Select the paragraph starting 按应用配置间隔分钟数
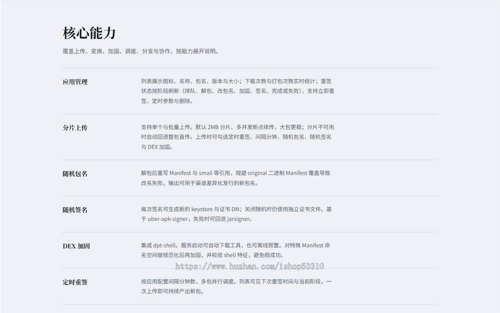The height and width of the screenshot is (313, 500). (x=236, y=286)
